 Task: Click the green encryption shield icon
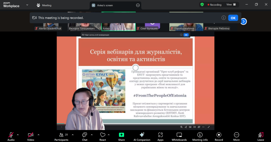pyautogui.click(x=202, y=5)
